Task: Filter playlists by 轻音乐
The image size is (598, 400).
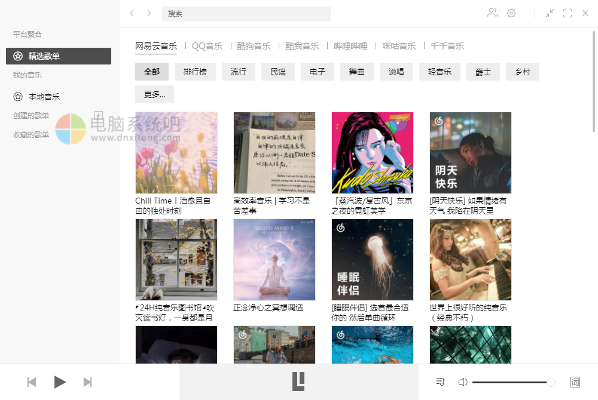Action: pyautogui.click(x=440, y=72)
